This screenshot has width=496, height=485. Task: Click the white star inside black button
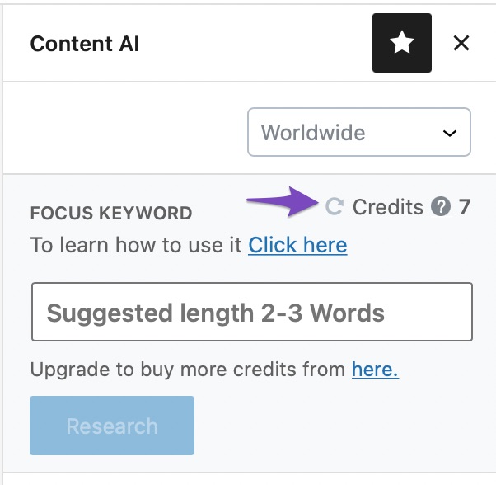[x=402, y=42]
